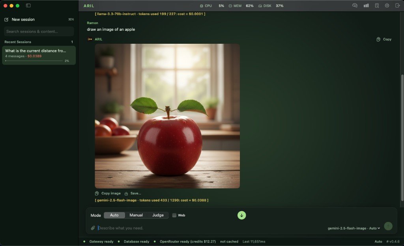Select Judge mode

tap(158, 215)
